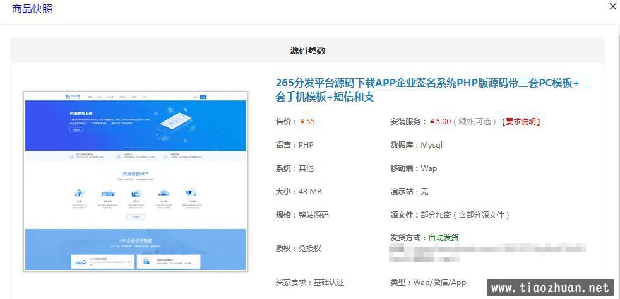Click the ¥55 sale price
This screenshot has width=620, height=299.
click(x=307, y=122)
